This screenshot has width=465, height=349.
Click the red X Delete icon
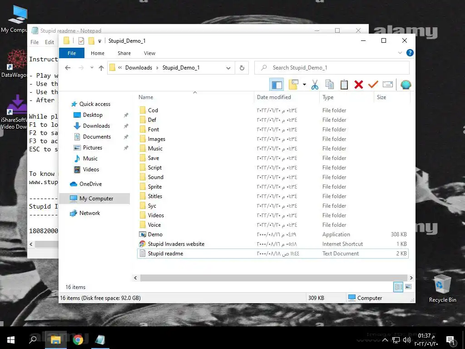tap(359, 85)
